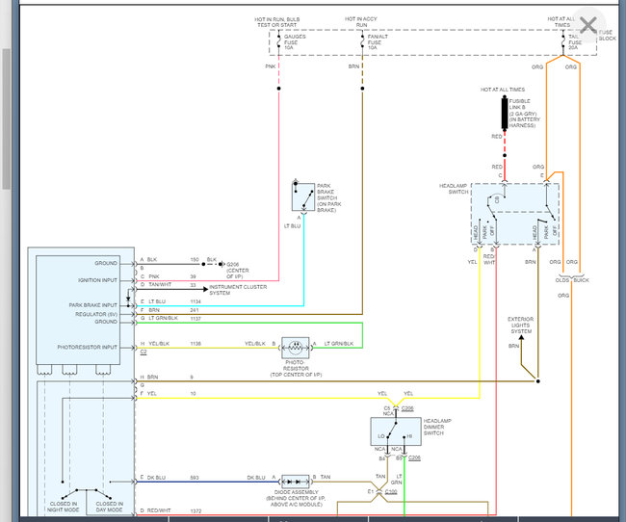Viewport: 626px width, 522px height.
Task: Click the 'BUICK' branch label
Action: 582,280
